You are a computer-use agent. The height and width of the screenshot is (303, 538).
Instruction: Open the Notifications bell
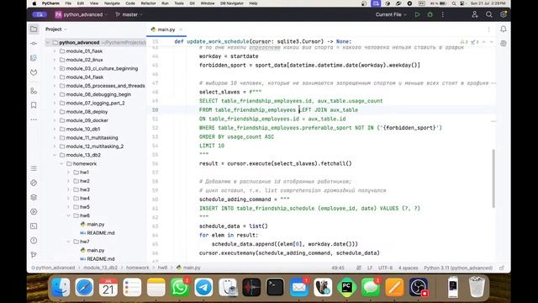point(504,29)
